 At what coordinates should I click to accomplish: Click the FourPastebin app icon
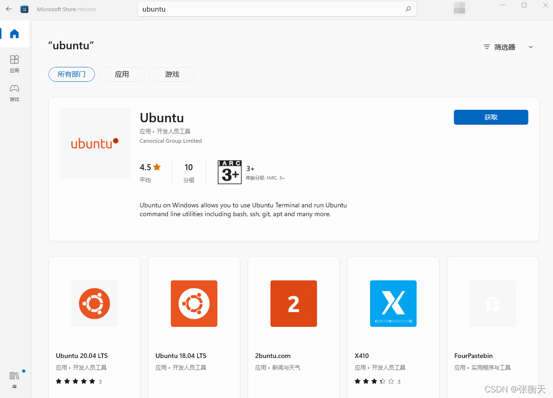tap(492, 304)
